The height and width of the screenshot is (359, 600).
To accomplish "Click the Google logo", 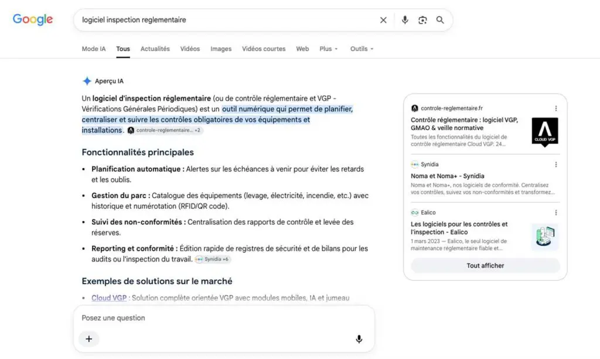I will pyautogui.click(x=33, y=19).
